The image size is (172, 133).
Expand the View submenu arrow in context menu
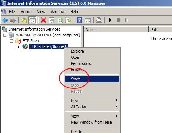pyautogui.click(x=117, y=116)
